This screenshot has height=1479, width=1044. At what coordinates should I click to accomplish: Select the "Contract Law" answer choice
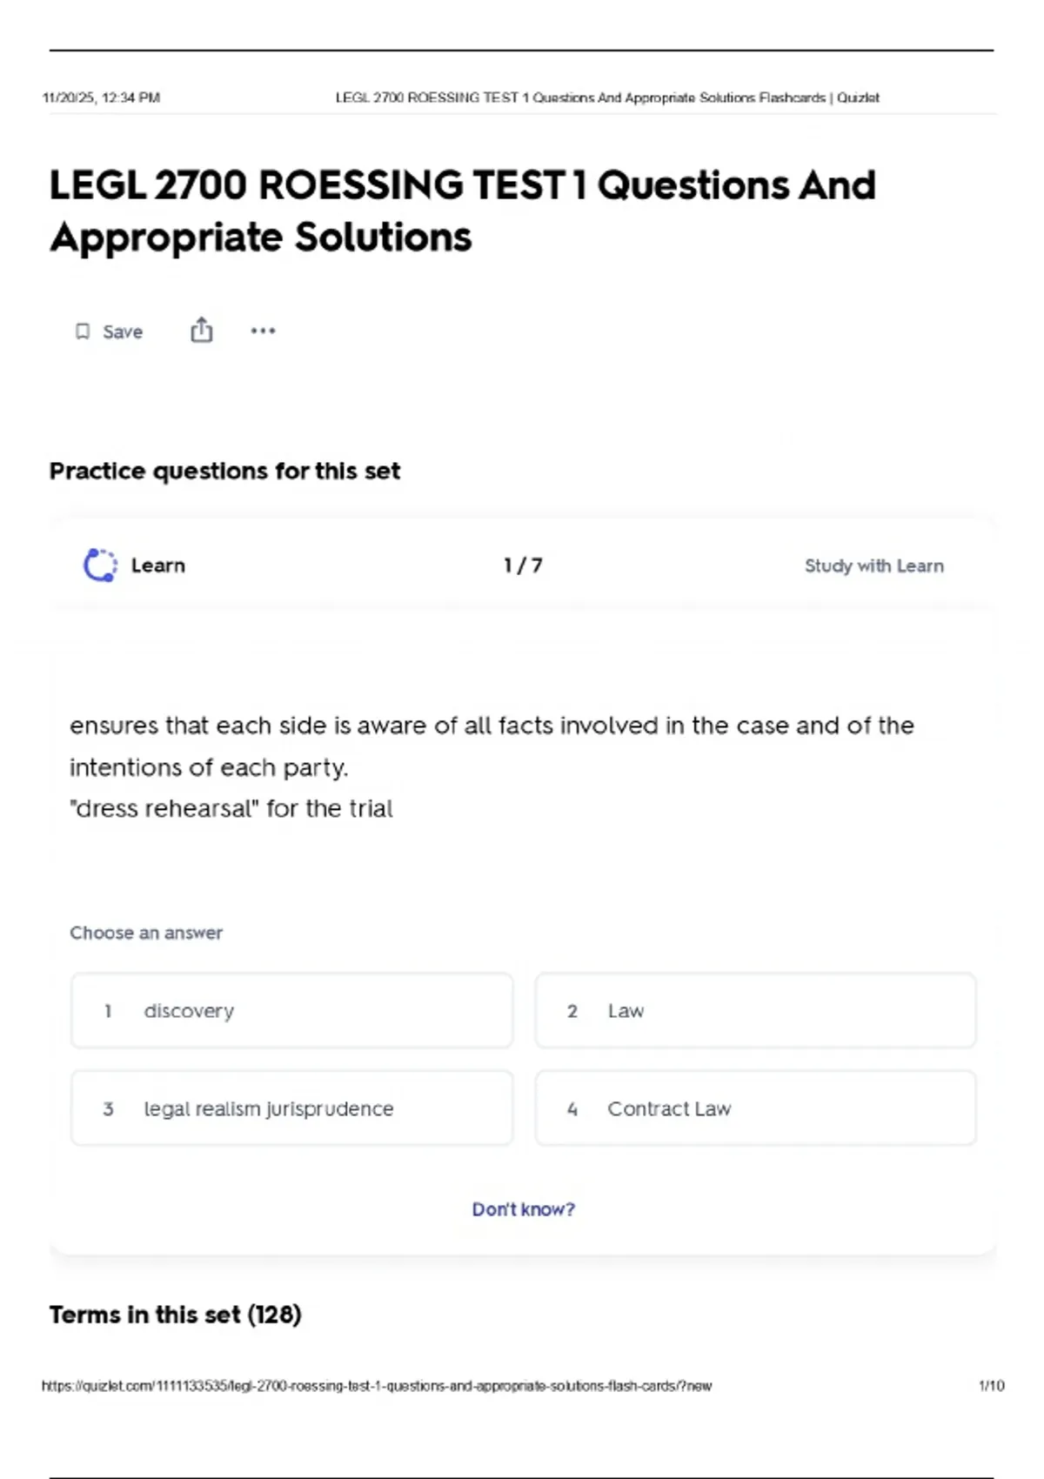pyautogui.click(x=755, y=1108)
